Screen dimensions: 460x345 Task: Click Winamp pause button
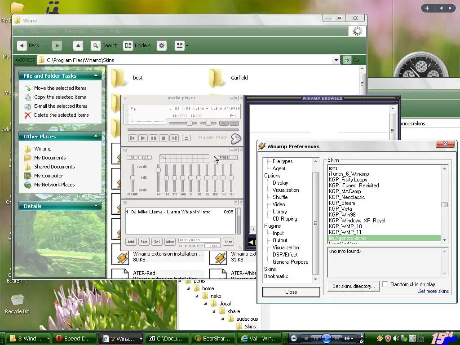click(x=154, y=138)
